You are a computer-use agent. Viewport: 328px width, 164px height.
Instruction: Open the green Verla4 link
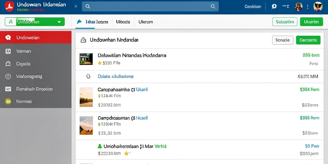point(160,146)
